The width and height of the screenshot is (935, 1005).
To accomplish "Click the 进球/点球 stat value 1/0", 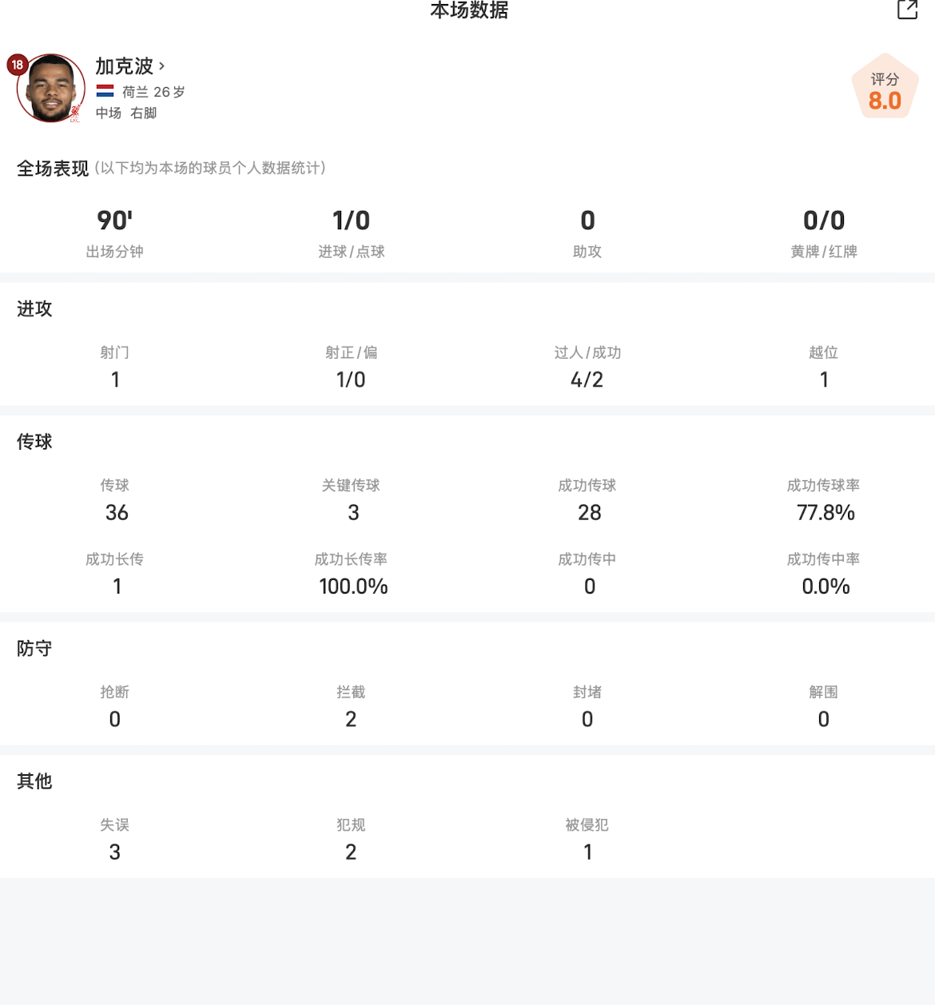I will [x=351, y=220].
